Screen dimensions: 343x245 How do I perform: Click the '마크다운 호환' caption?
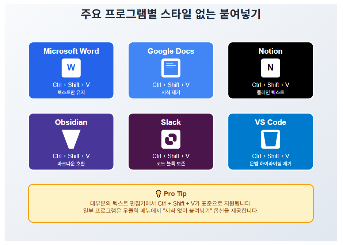pyautogui.click(x=71, y=164)
